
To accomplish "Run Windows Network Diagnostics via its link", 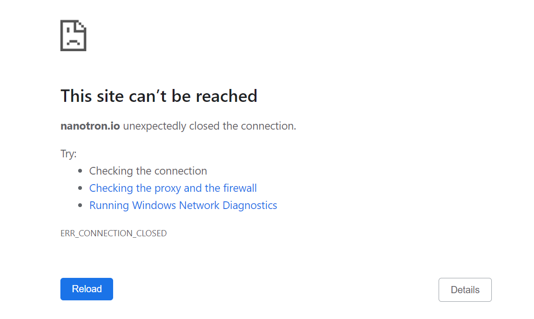I will tap(183, 205).
